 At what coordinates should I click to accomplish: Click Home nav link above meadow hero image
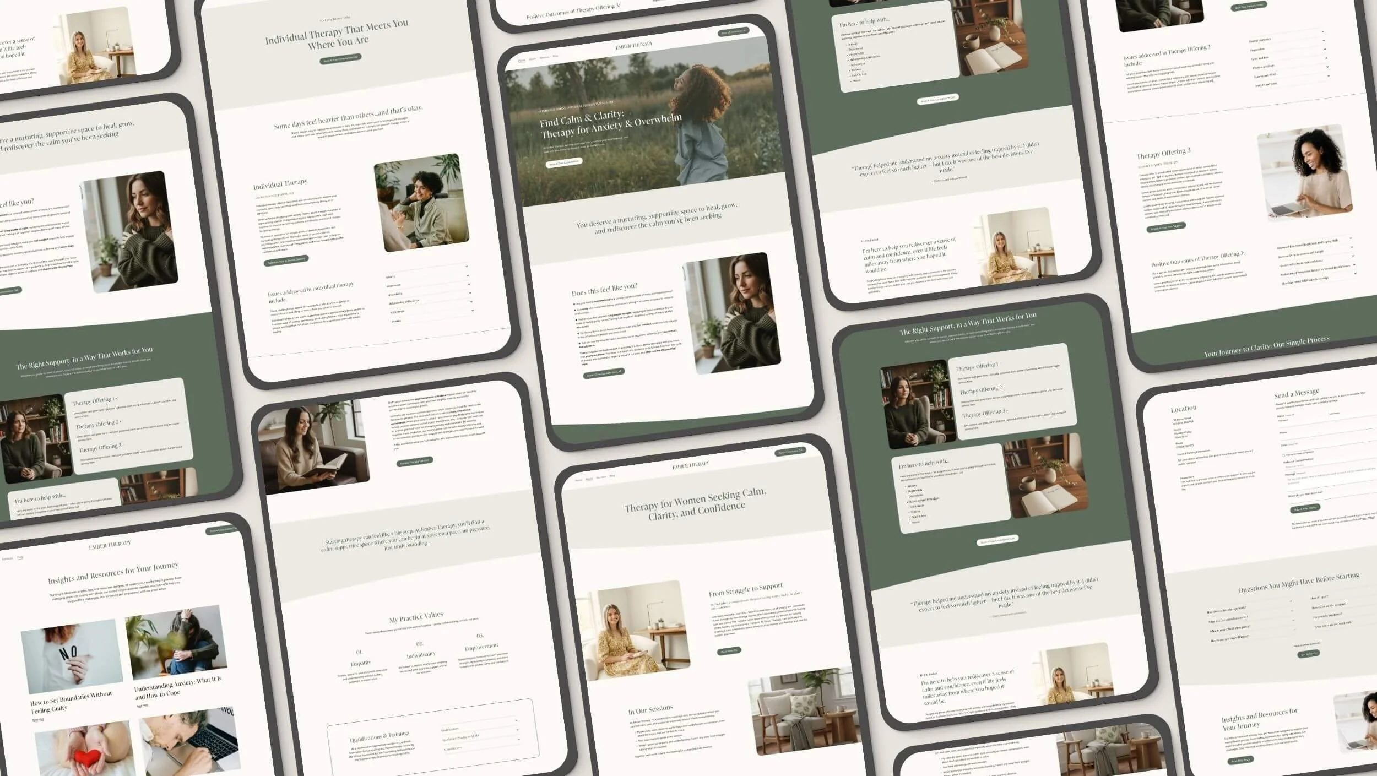[x=522, y=60]
